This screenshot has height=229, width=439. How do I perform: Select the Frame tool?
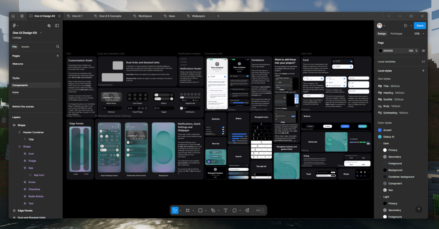pyautogui.click(x=188, y=210)
